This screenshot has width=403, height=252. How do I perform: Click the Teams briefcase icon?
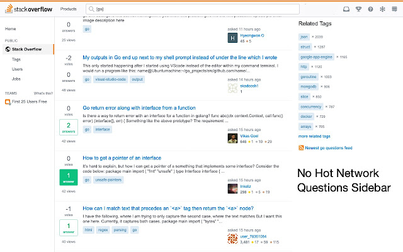tap(8, 102)
